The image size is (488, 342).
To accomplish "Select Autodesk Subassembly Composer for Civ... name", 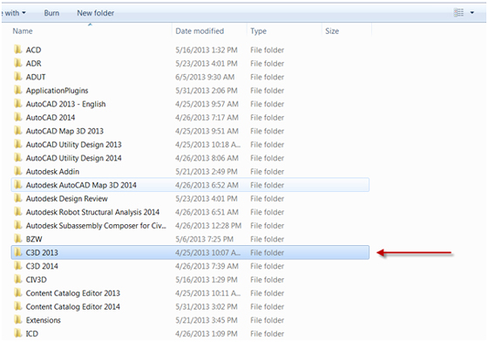I will pos(96,226).
